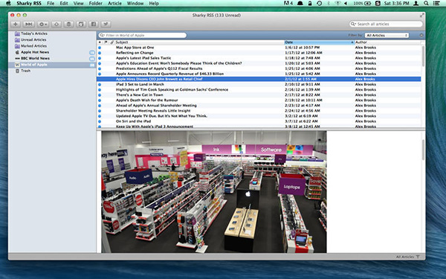Select article Ahead of Apple's Annual Shareholder Meeting
The image size is (446, 279).
coord(259,106)
